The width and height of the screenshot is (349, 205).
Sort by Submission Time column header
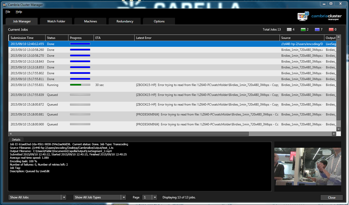tap(27, 38)
